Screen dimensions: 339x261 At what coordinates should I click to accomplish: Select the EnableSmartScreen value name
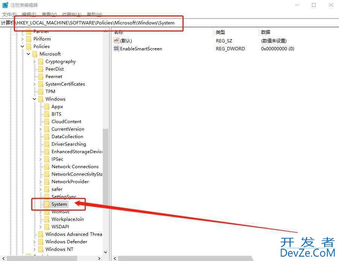click(x=141, y=49)
